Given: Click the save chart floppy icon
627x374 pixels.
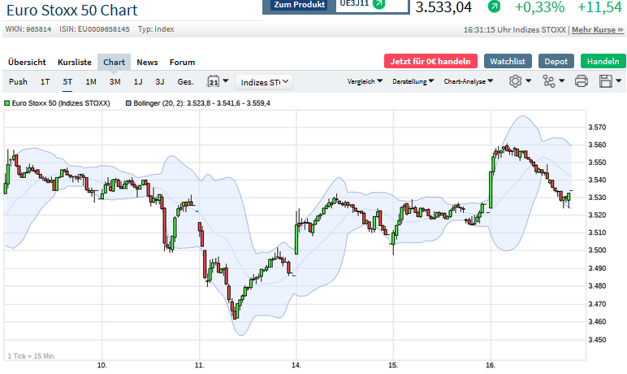Looking at the screenshot, I should tap(605, 81).
